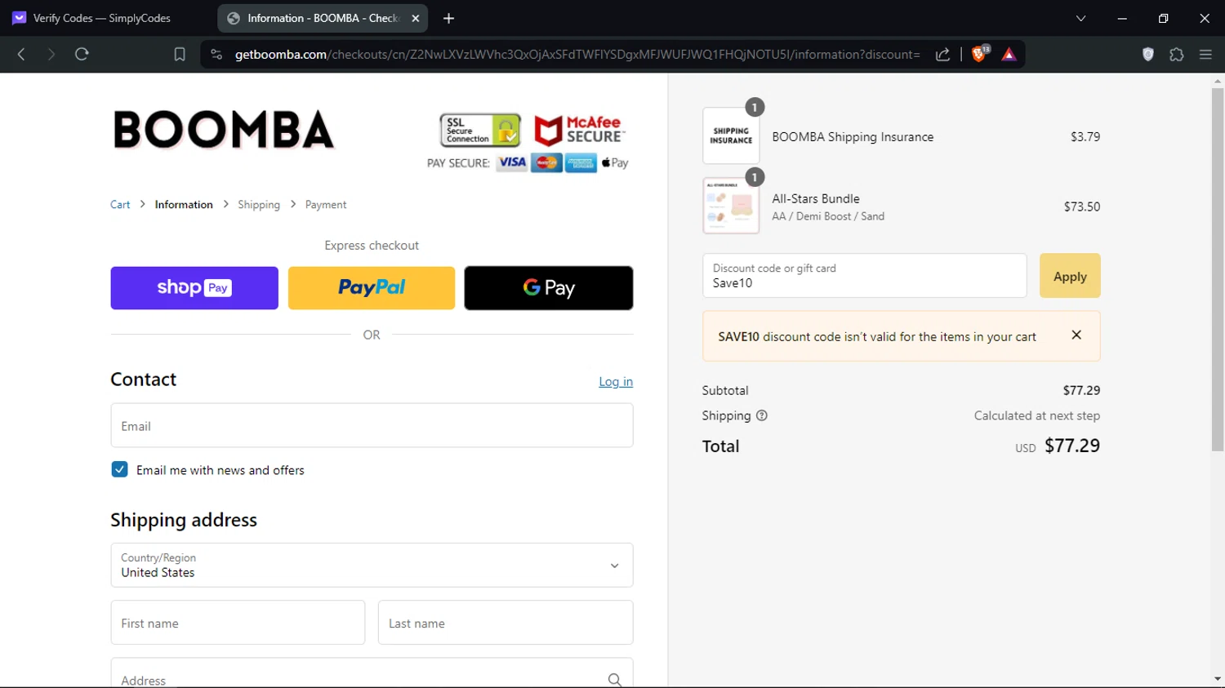Open the Country/Region dropdown

[x=372, y=565]
